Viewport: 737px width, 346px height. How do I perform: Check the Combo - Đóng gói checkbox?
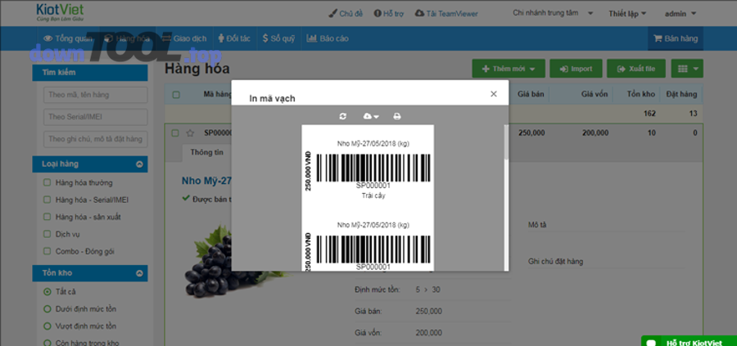click(47, 251)
